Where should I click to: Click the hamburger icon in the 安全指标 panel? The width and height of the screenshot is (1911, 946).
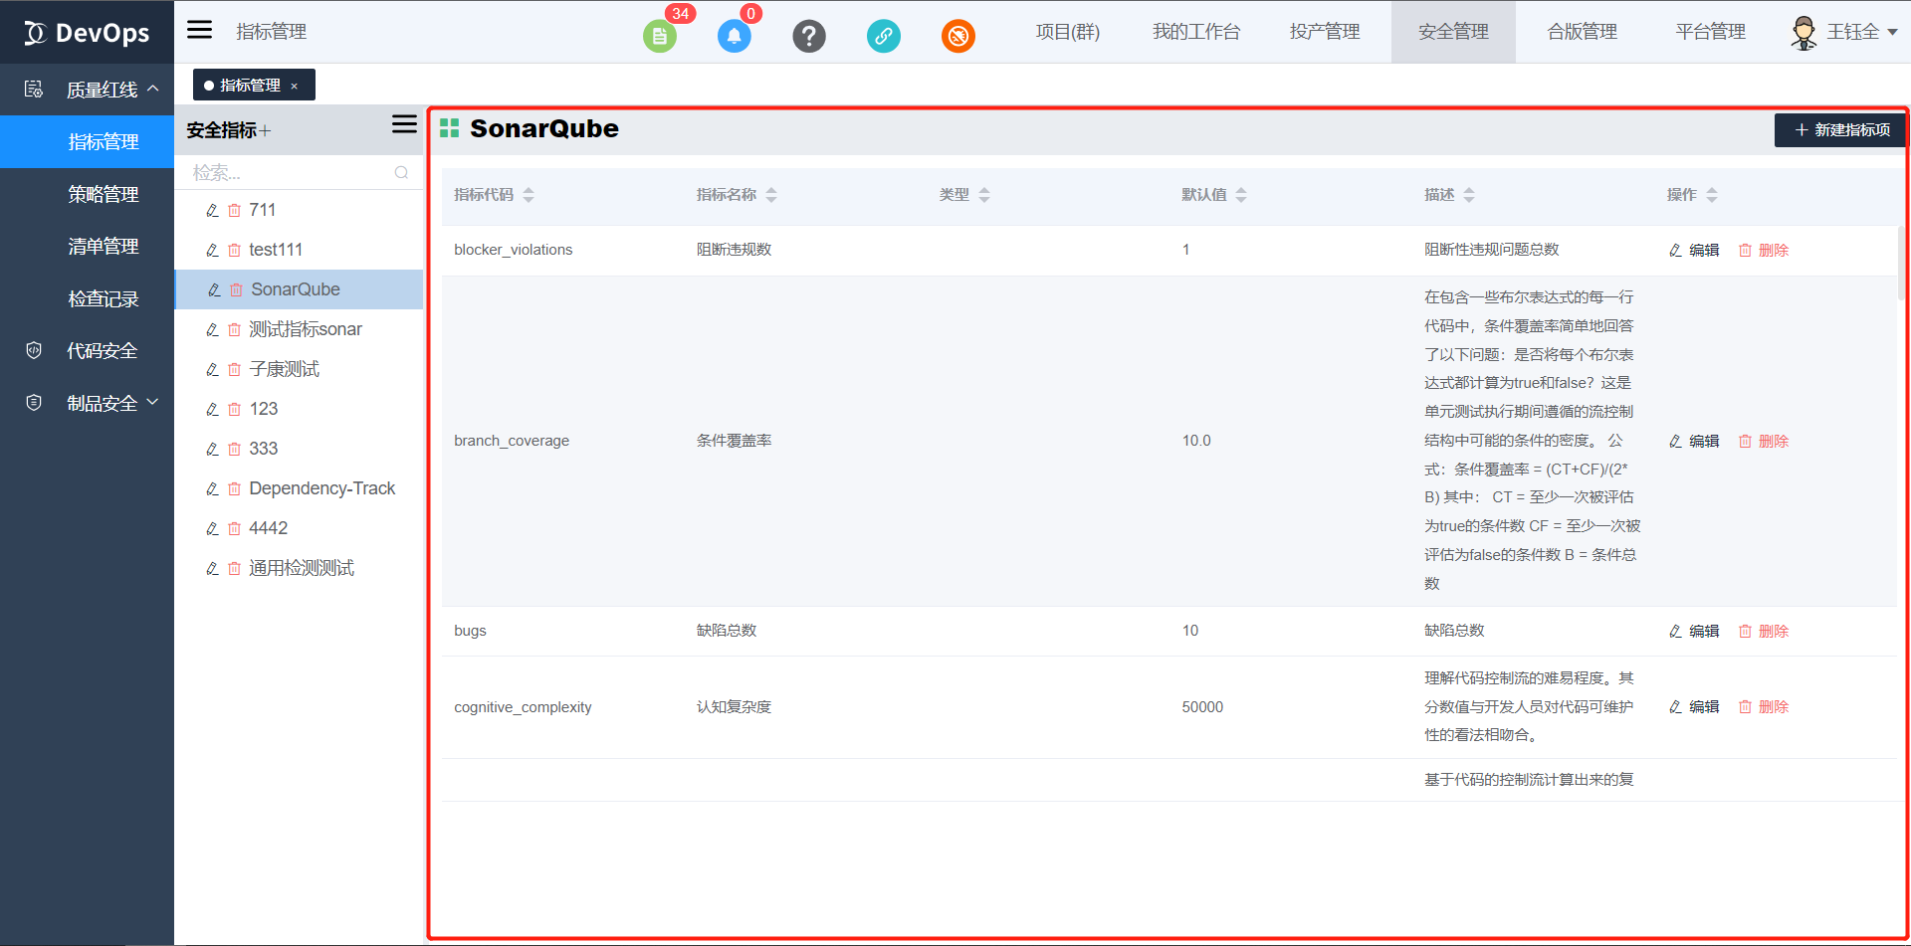click(x=404, y=123)
